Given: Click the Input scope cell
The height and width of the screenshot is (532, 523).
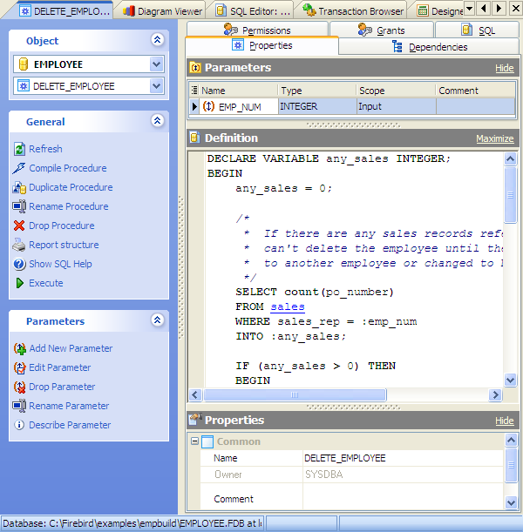Looking at the screenshot, I should tap(397, 106).
